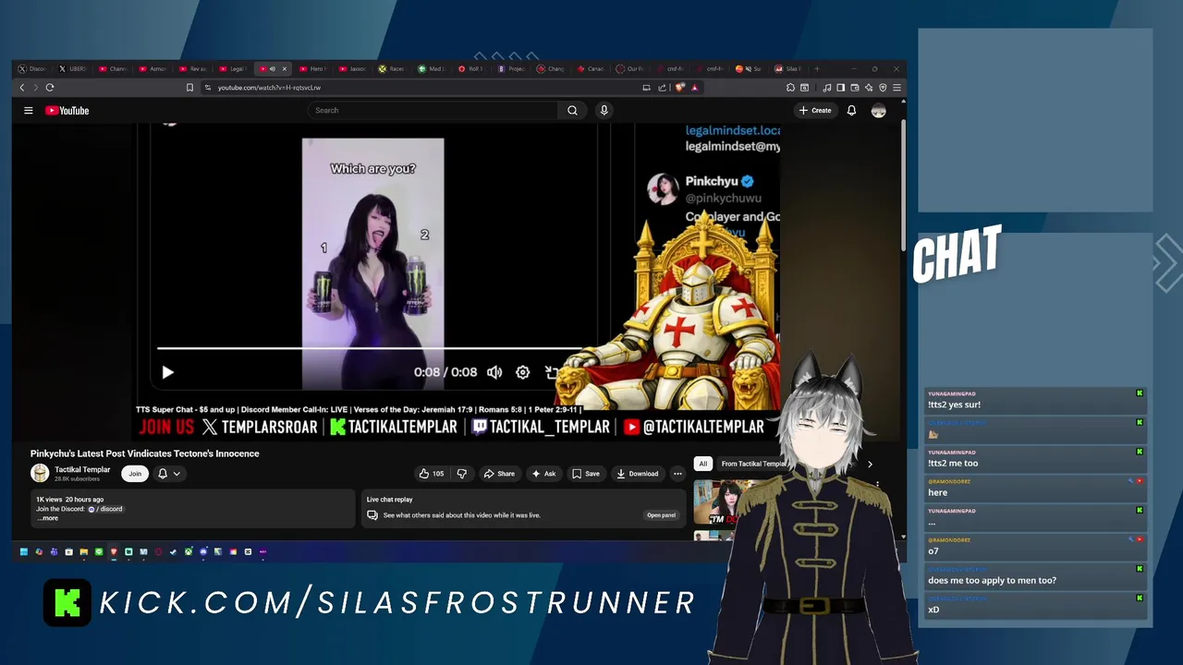Open the live chat replay panel
The height and width of the screenshot is (665, 1183).
click(661, 515)
